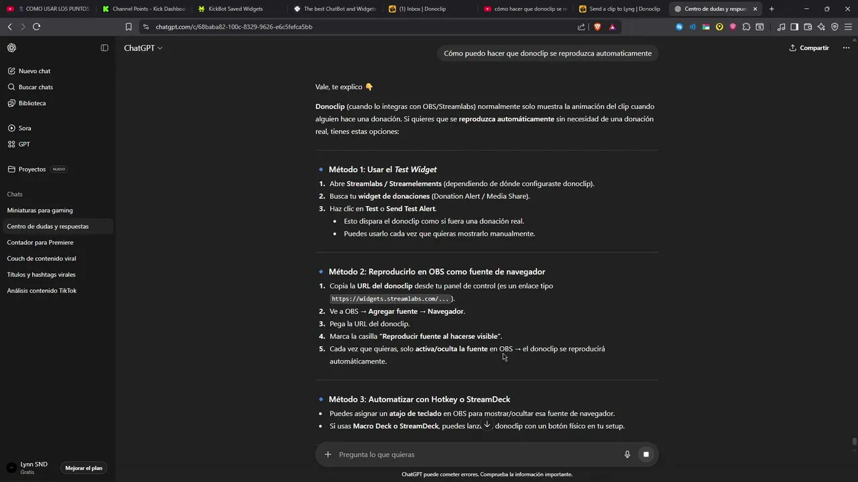The image size is (858, 482).
Task: Toggle the browser sidebar panel icon
Action: [x=794, y=27]
